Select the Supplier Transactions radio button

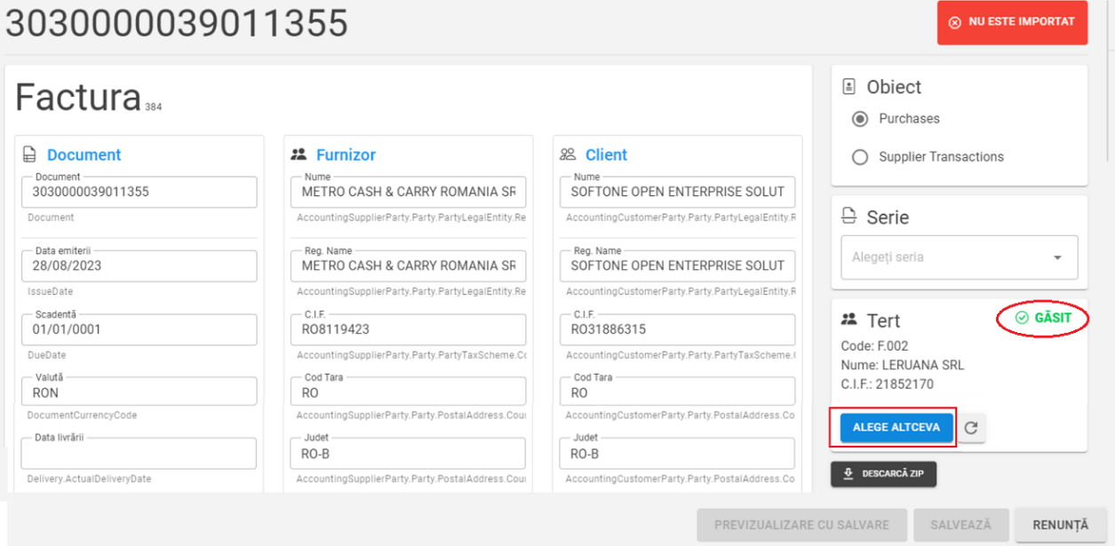point(859,157)
